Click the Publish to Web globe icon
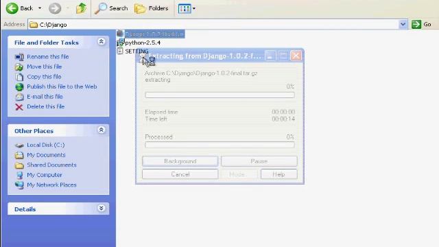This screenshot has width=439, height=247. pyautogui.click(x=19, y=87)
